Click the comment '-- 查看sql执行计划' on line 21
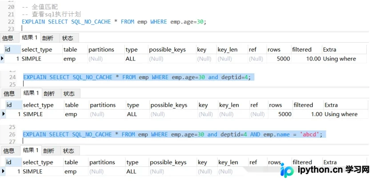The width and height of the screenshot is (372, 181). [51, 14]
